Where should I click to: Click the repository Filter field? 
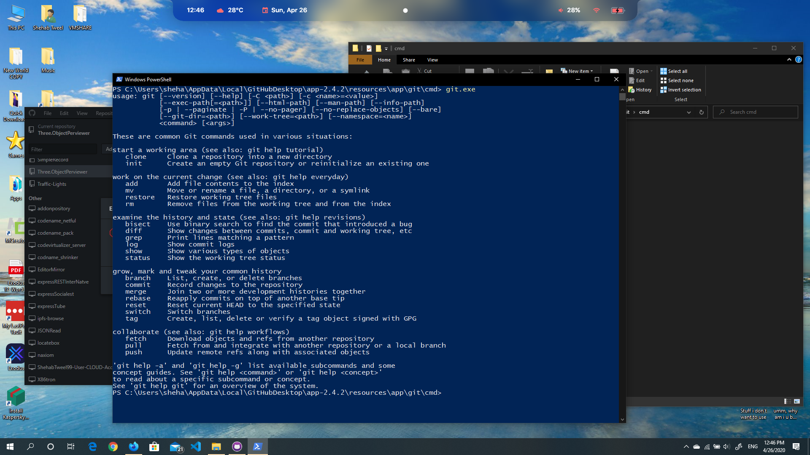tap(62, 149)
